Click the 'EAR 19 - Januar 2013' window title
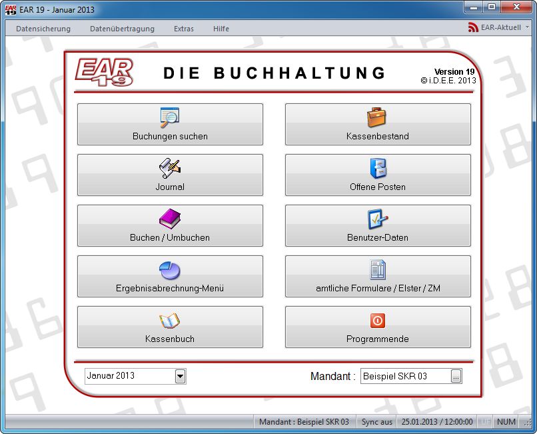 [57, 9]
